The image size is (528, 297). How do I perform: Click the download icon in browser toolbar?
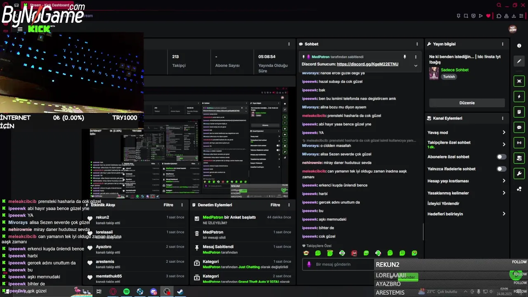click(x=514, y=16)
